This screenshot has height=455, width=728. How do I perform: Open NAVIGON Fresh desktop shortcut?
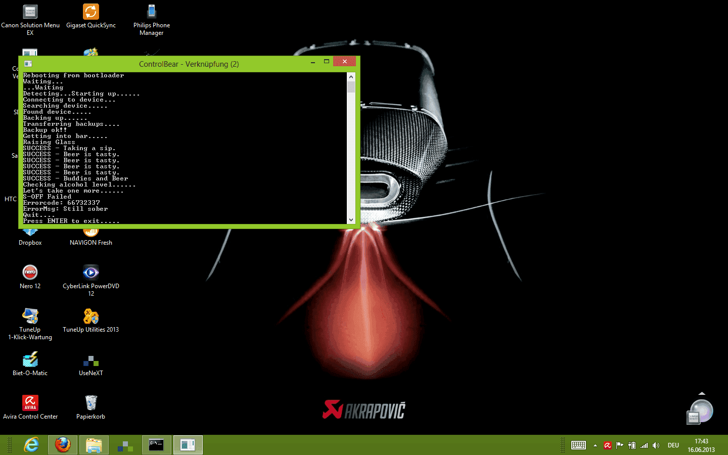[x=91, y=238]
